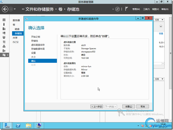Open the lower 任务 dropdown

point(159,79)
